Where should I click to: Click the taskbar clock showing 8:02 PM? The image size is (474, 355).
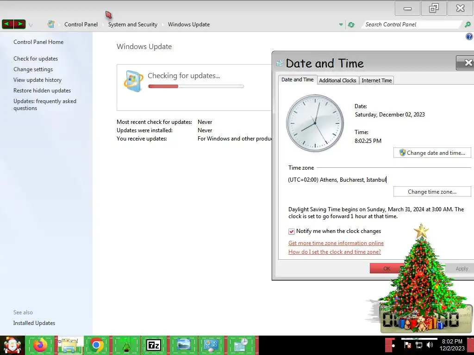(452, 345)
